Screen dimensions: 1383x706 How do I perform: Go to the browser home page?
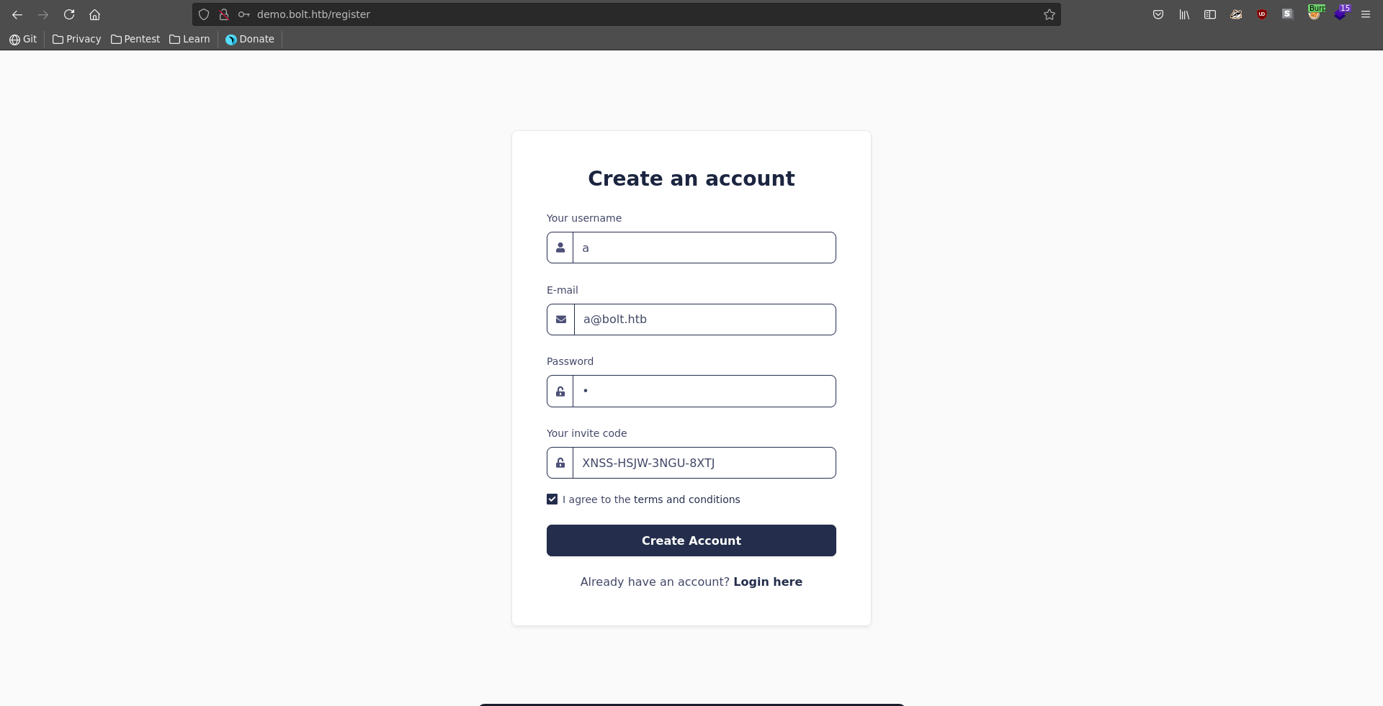[x=94, y=14]
